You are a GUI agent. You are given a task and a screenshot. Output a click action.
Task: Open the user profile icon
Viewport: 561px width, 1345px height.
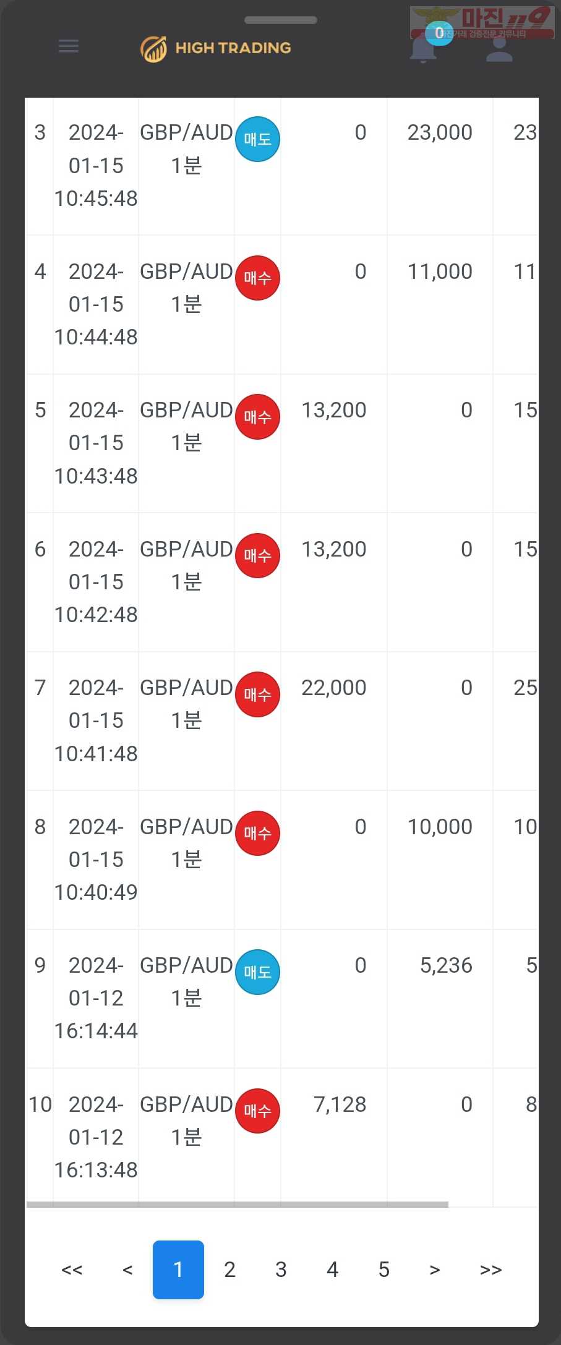(499, 47)
